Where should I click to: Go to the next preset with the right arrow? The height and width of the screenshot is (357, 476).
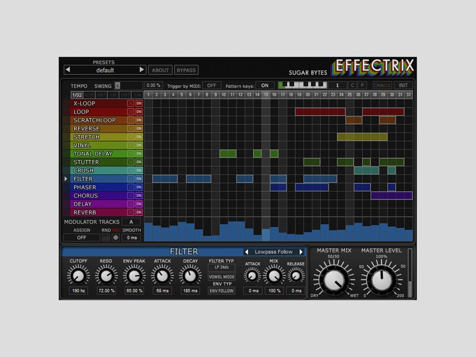(141, 70)
